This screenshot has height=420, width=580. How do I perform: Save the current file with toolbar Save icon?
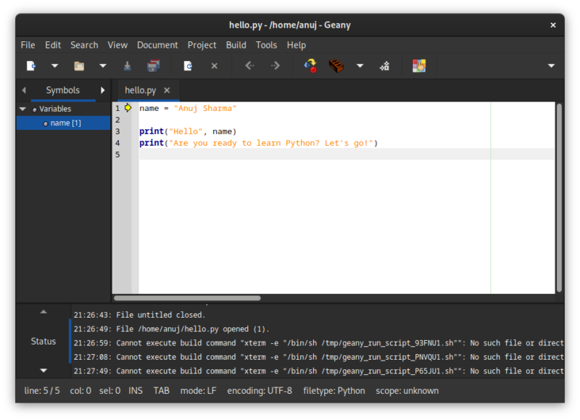pyautogui.click(x=127, y=65)
